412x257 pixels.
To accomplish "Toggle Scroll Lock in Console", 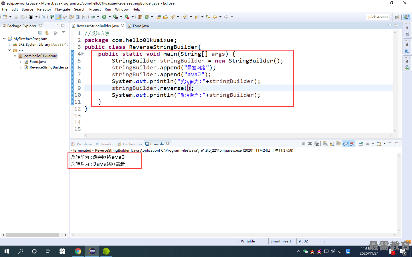I will point(332,144).
